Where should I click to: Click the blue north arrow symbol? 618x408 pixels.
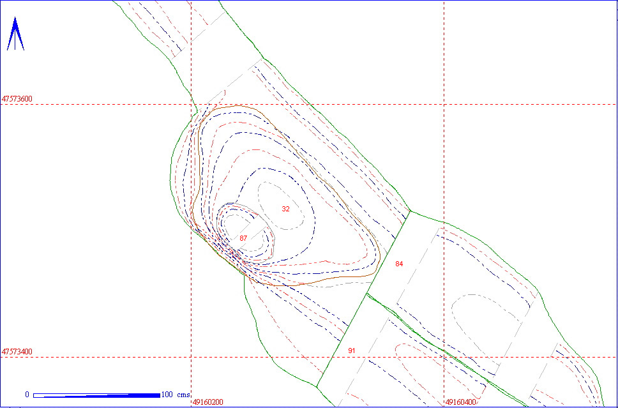point(15,34)
